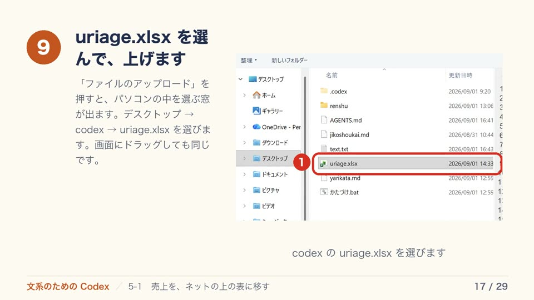534x300 pixels.
Task: Click the yarikata.md file icon
Action: pos(324,178)
